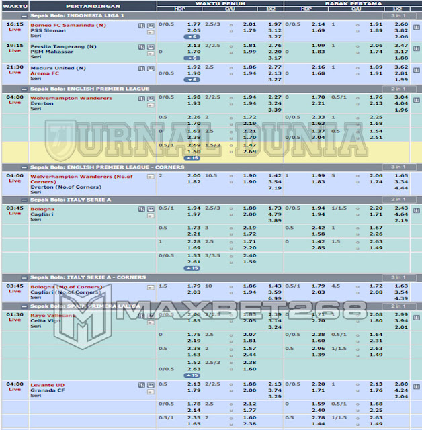Click table icon at right of Bologna row
The image size is (422, 430).
pyautogui.click(x=417, y=210)
